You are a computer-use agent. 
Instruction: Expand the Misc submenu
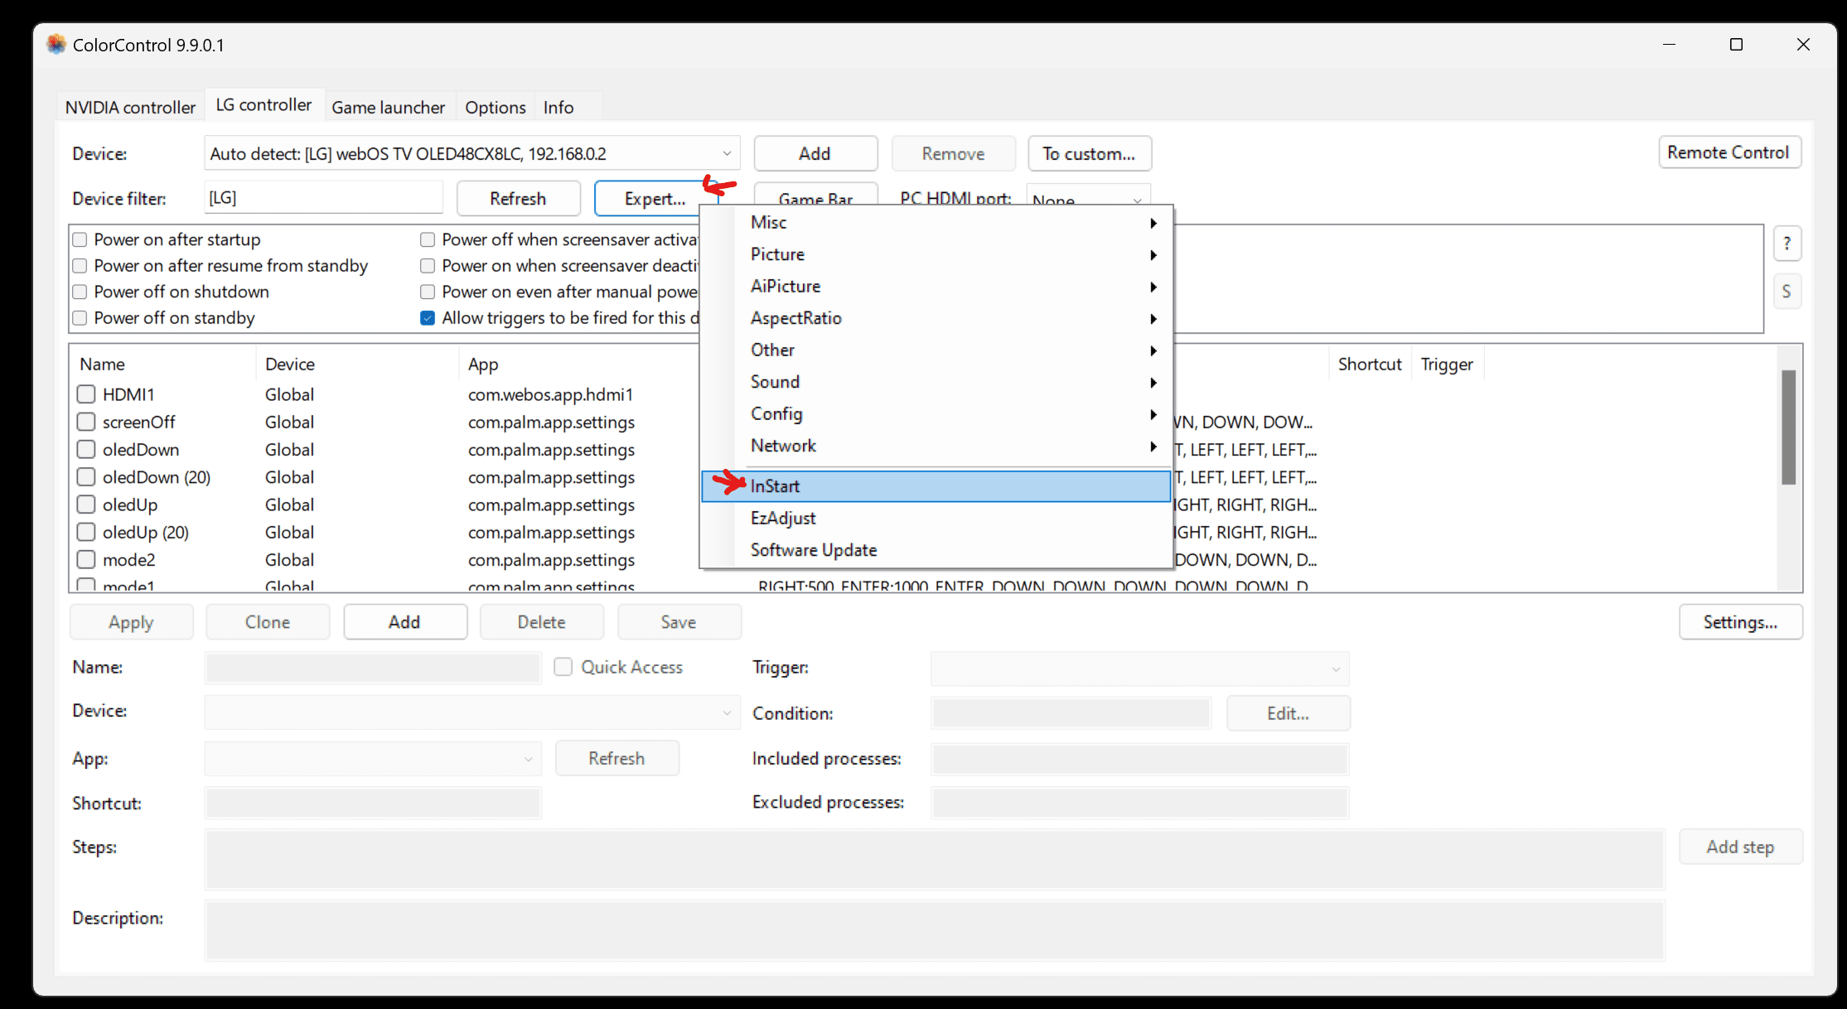(x=936, y=222)
